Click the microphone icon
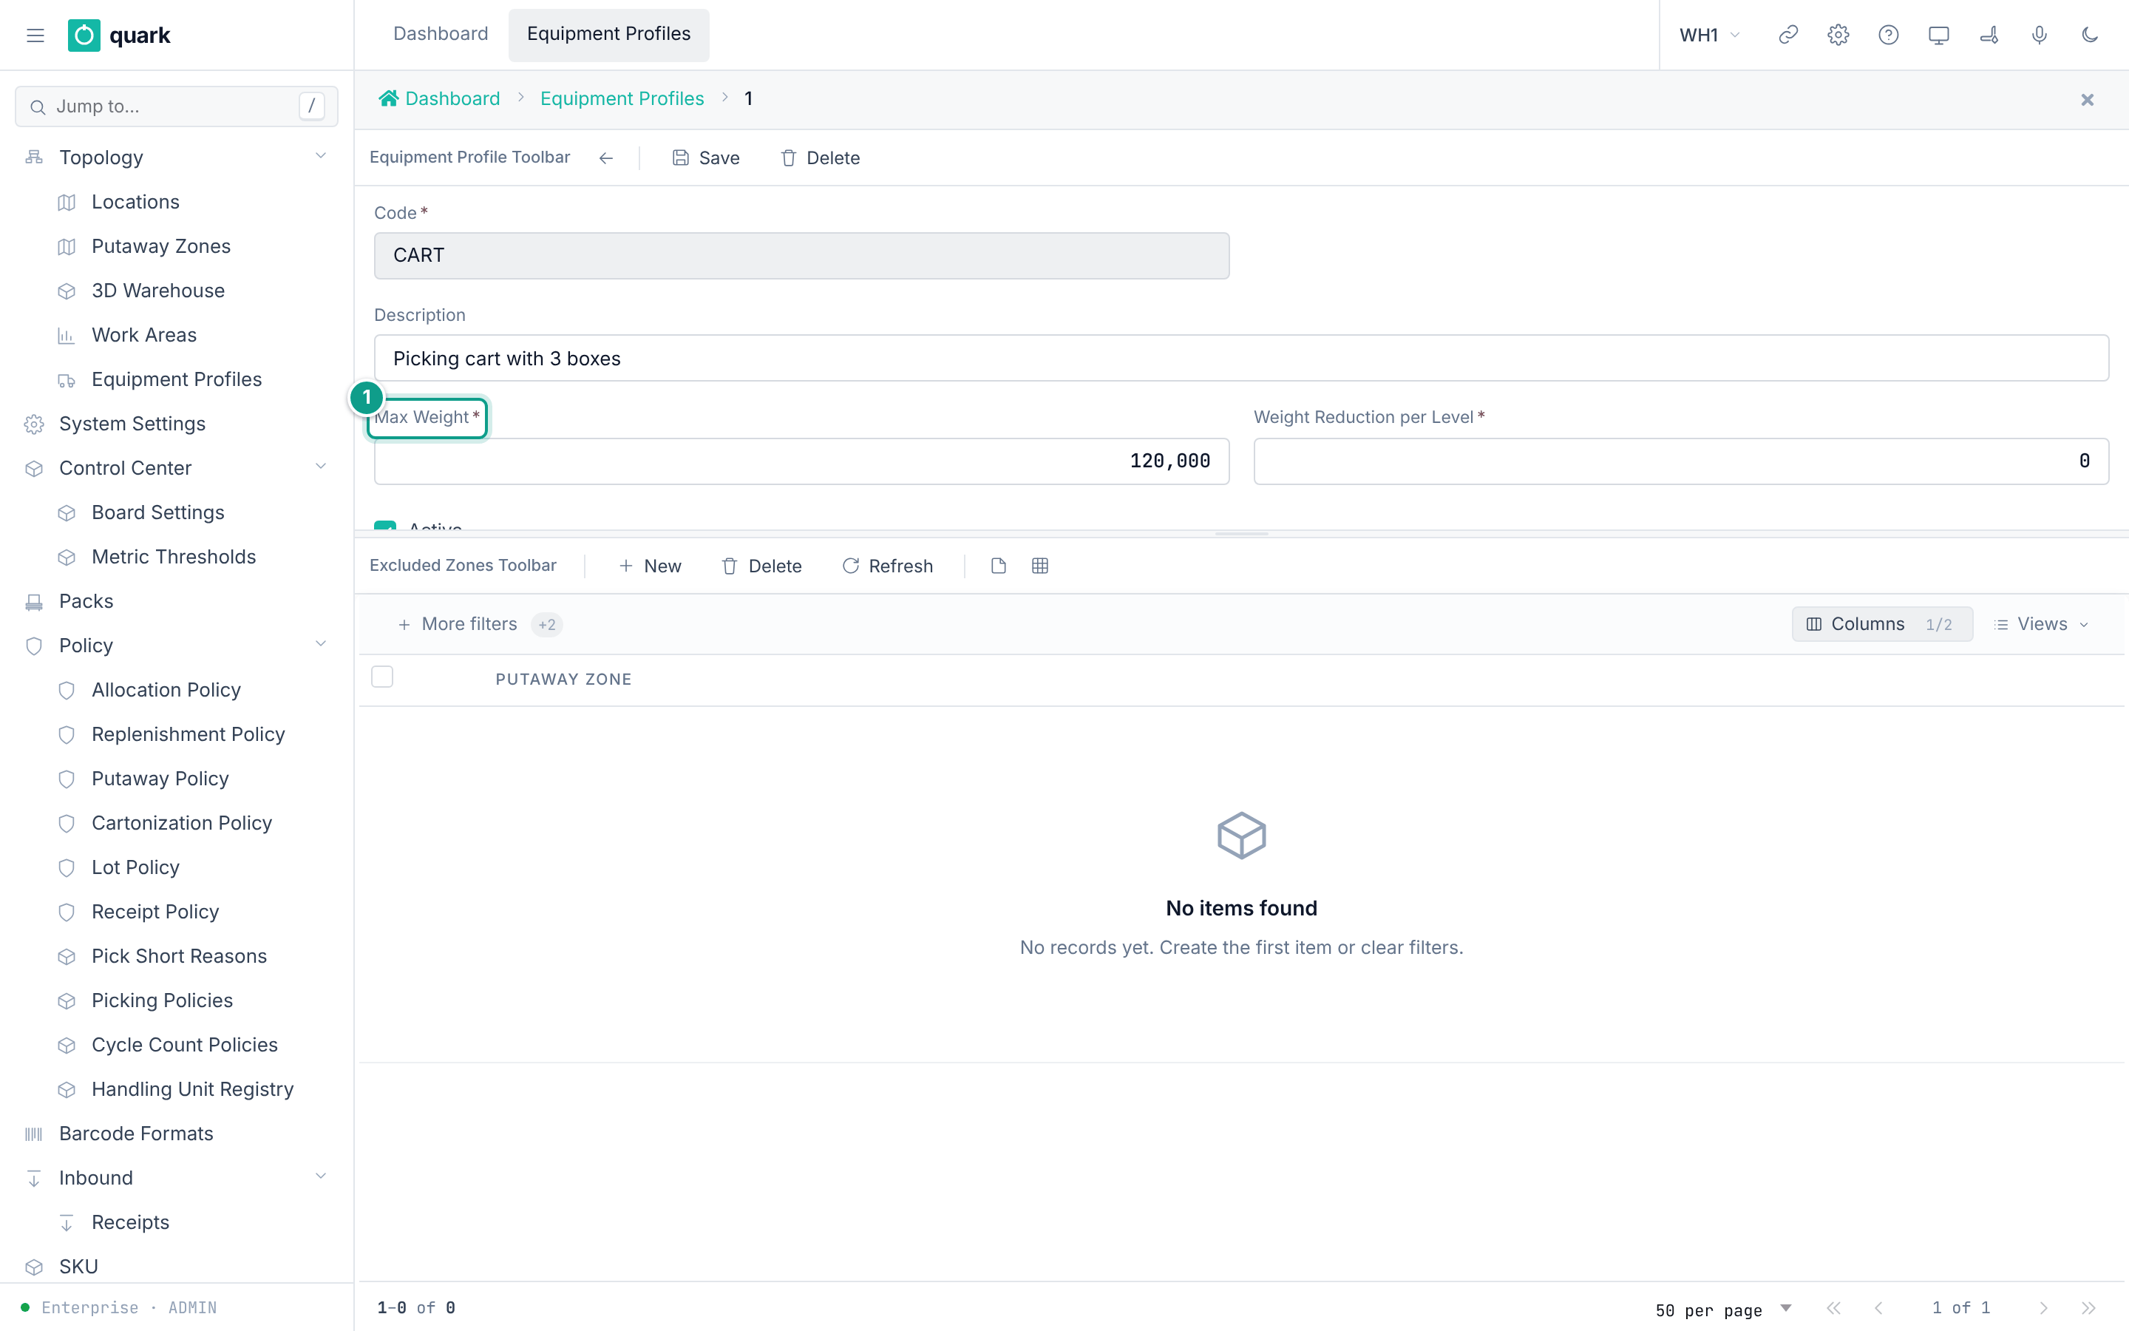The image size is (2129, 1331). [x=2040, y=35]
